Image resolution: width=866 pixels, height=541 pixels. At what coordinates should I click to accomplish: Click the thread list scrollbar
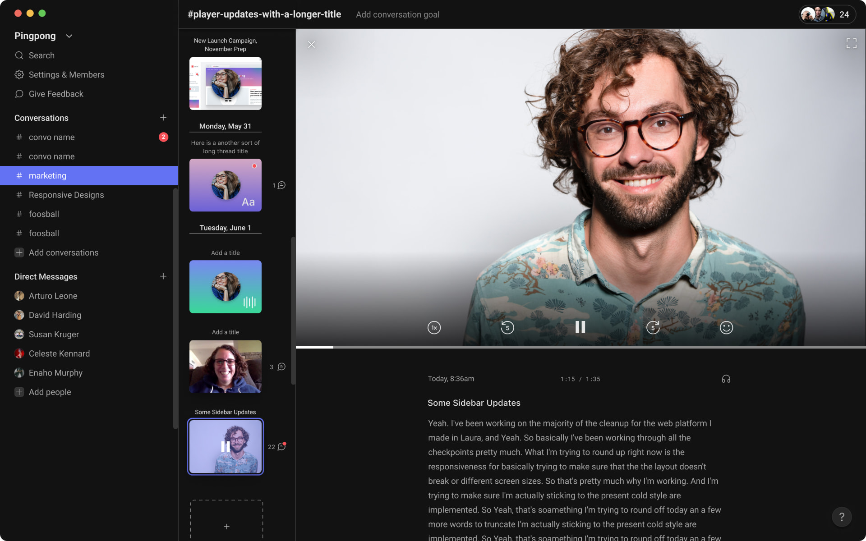(x=293, y=311)
